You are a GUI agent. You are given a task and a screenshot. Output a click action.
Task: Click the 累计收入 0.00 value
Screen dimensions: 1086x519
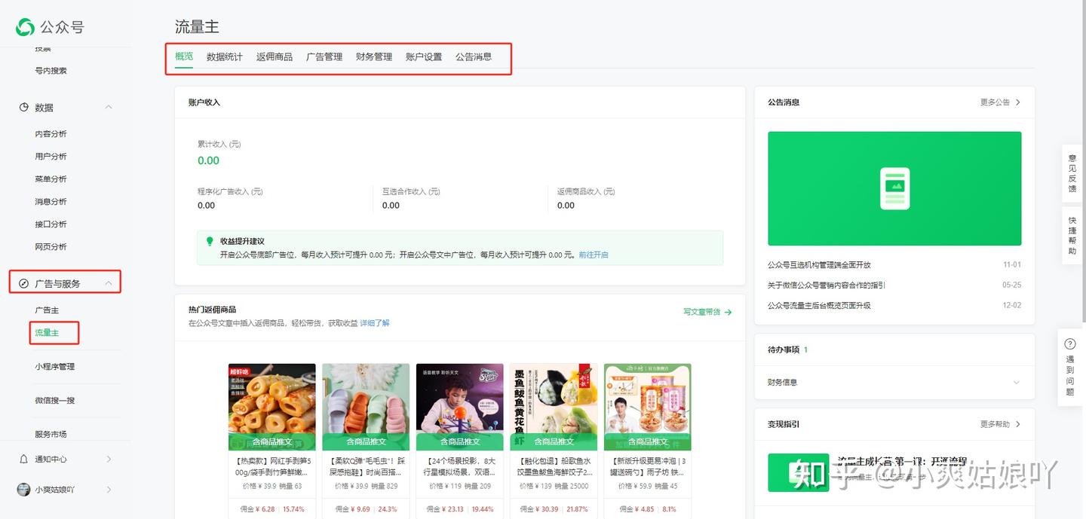tap(208, 160)
